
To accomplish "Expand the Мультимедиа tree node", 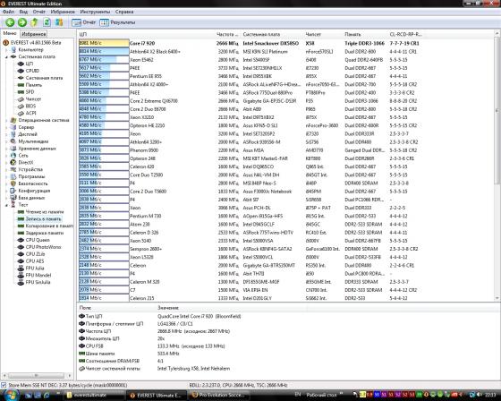I will coord(6,141).
